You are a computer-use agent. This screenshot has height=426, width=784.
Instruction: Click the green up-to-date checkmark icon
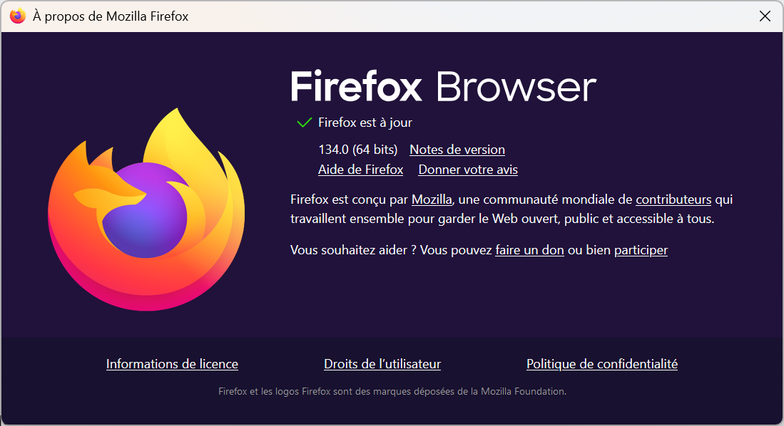(304, 123)
